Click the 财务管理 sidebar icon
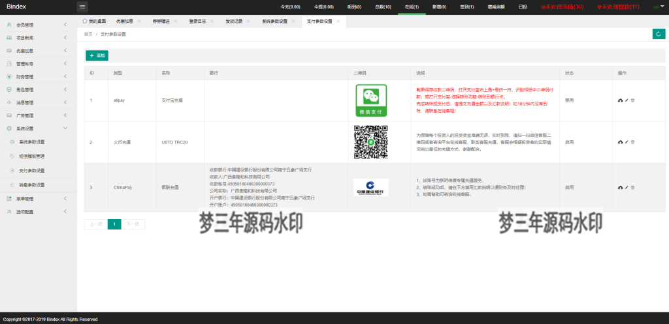The width and height of the screenshot is (669, 324). (9, 77)
